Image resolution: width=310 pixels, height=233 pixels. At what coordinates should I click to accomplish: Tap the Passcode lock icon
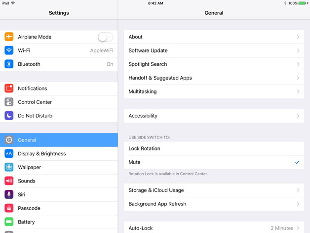(x=9, y=208)
